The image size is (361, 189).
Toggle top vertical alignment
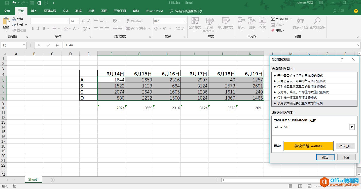tap(96, 21)
